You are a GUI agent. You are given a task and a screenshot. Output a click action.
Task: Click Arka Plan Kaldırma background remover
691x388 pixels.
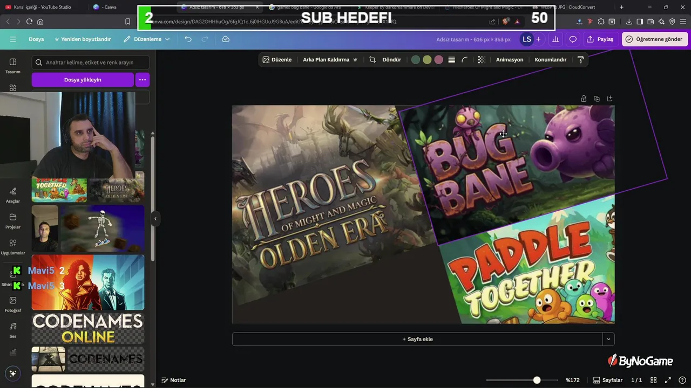(330, 60)
